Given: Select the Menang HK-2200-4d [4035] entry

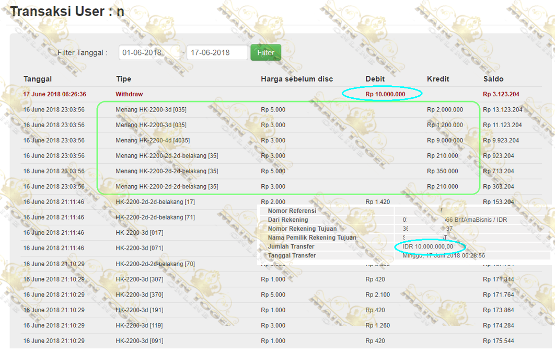Looking at the screenshot, I should click(x=152, y=140).
